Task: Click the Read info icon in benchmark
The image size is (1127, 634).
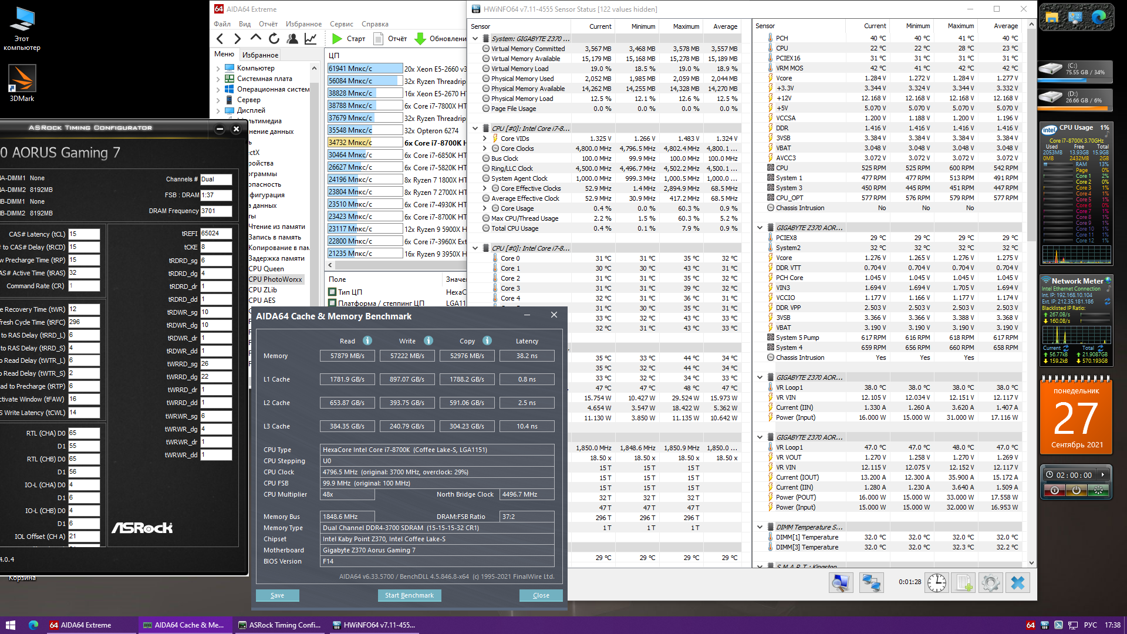Action: coord(367,341)
